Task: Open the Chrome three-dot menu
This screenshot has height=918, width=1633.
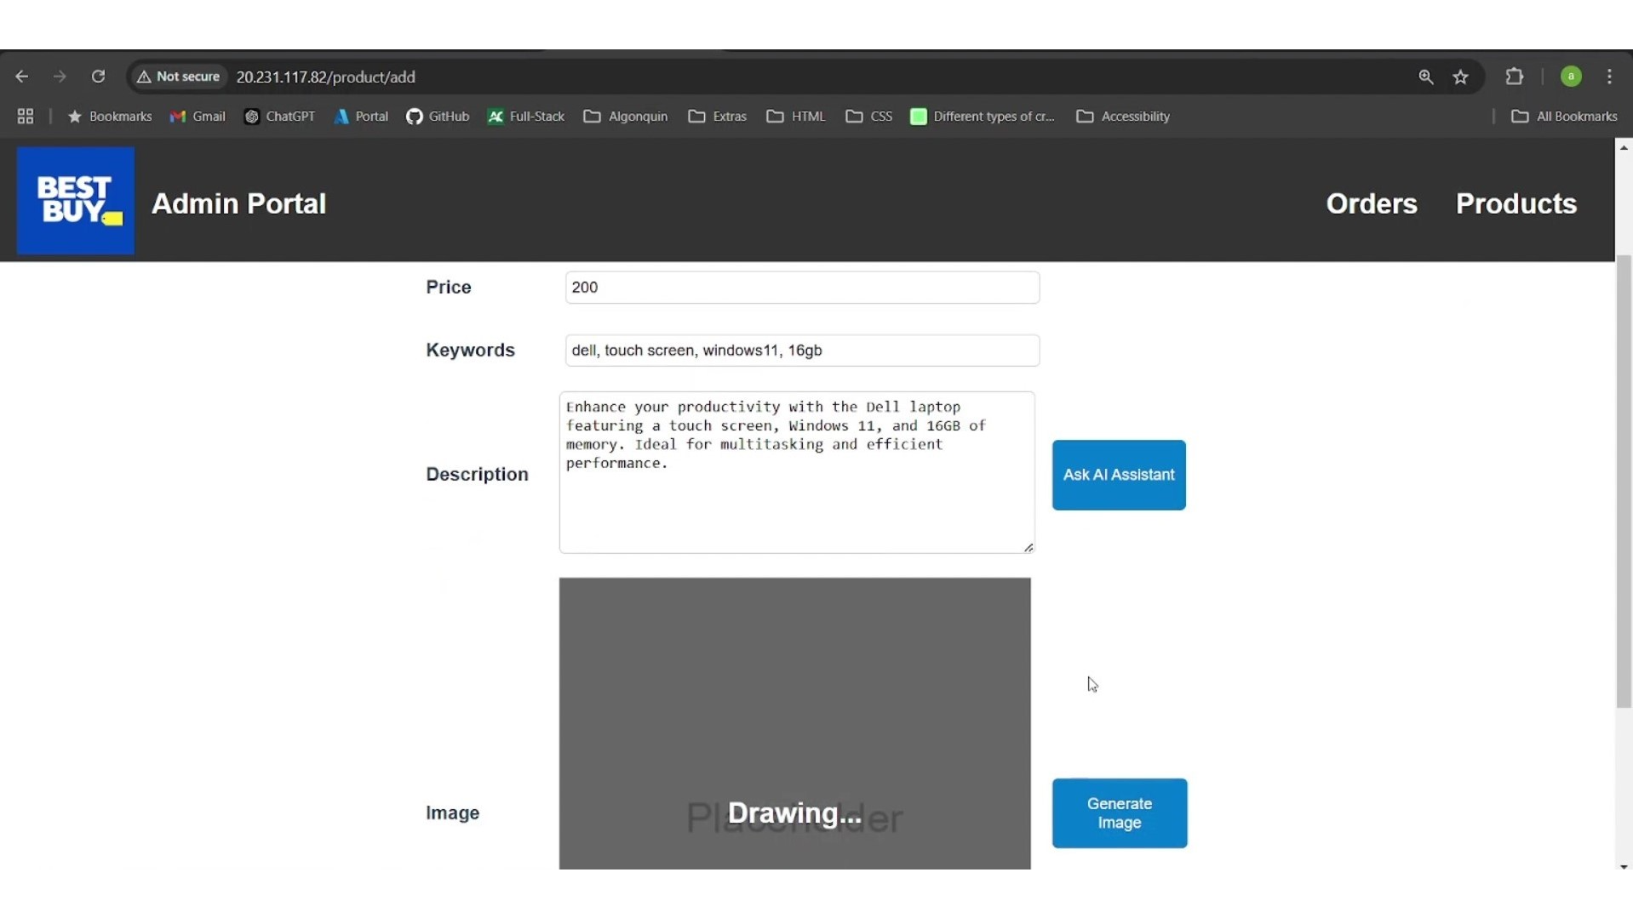Action: 1609,77
